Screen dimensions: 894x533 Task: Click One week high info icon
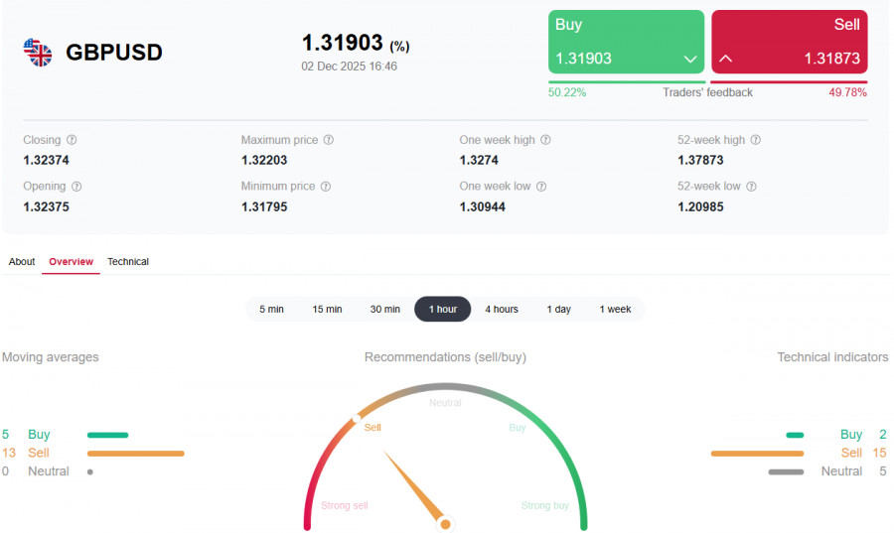coord(545,140)
